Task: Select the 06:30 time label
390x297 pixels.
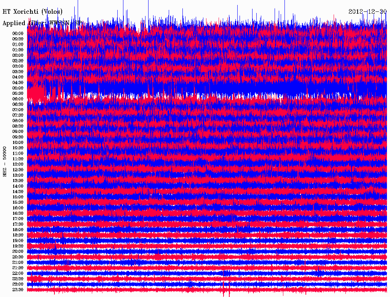Action: click(18, 104)
